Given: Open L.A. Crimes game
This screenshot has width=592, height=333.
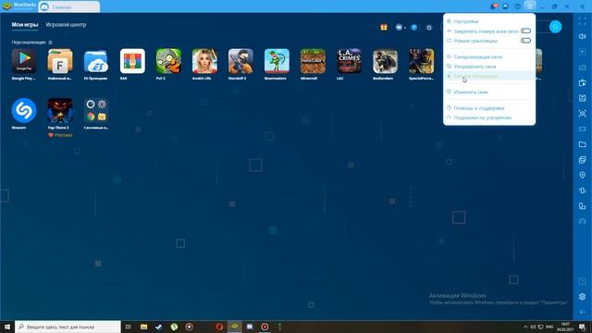Looking at the screenshot, I should [350, 61].
